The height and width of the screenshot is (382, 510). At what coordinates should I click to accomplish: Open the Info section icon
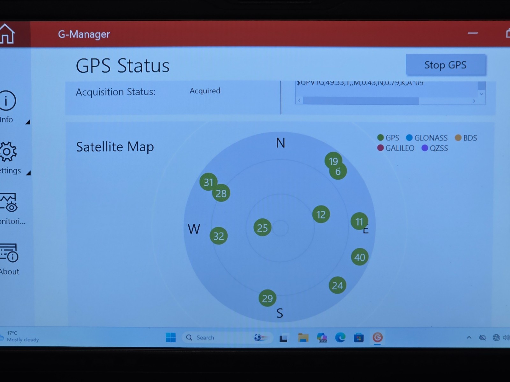tap(7, 101)
